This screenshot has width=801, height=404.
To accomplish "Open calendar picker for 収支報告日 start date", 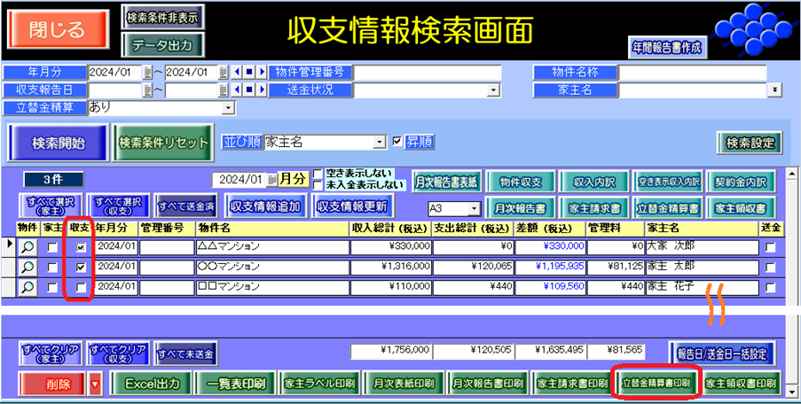I will pyautogui.click(x=147, y=89).
